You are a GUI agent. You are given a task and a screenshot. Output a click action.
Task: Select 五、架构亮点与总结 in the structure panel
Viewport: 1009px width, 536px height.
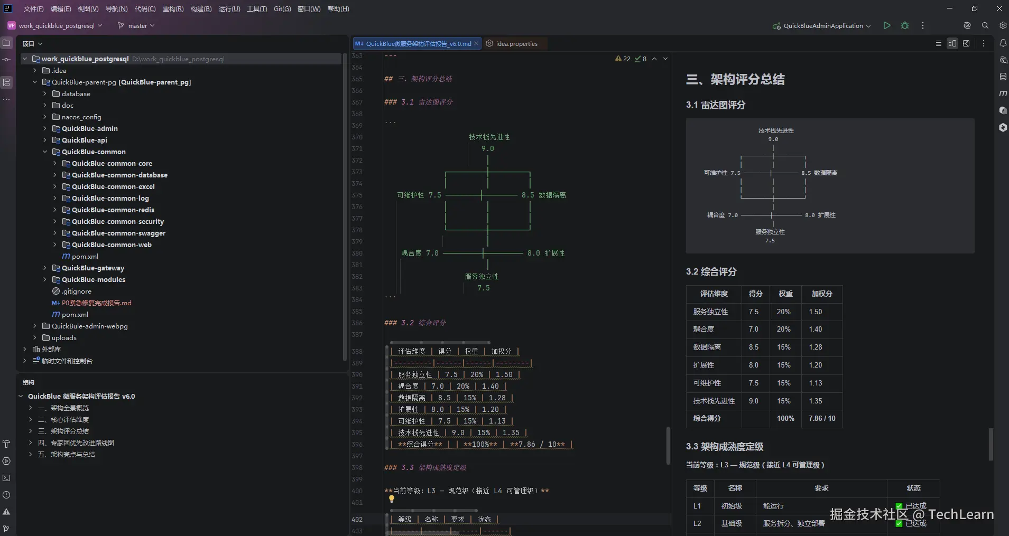click(x=67, y=454)
